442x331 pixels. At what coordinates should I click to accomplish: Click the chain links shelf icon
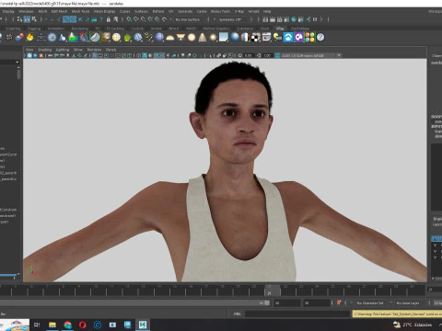[149, 38]
